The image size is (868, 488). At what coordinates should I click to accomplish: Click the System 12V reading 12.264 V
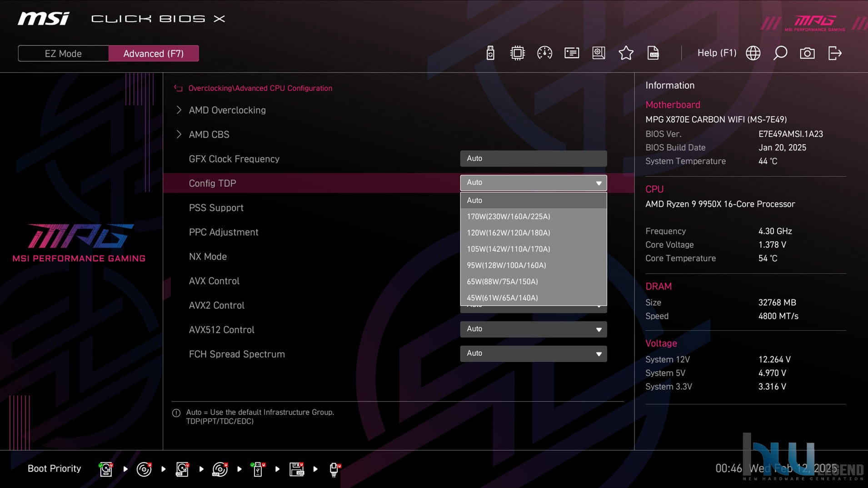[x=774, y=359]
